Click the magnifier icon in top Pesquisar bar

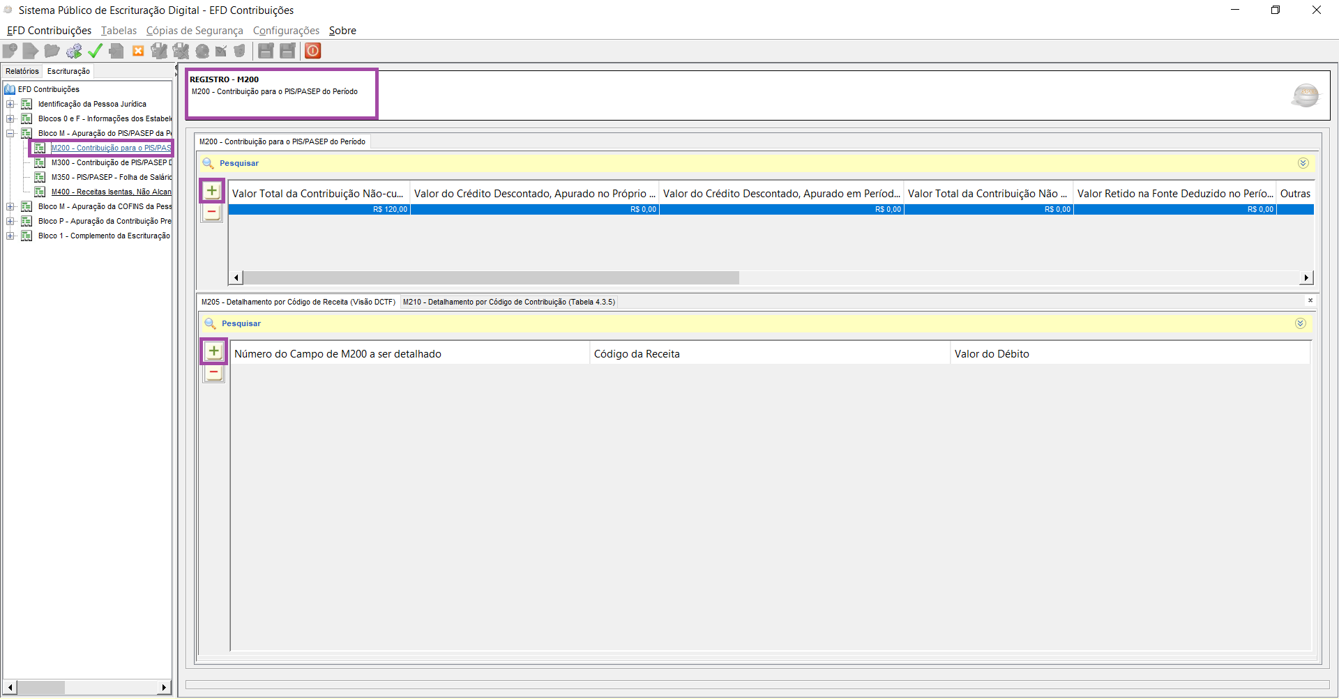point(208,163)
